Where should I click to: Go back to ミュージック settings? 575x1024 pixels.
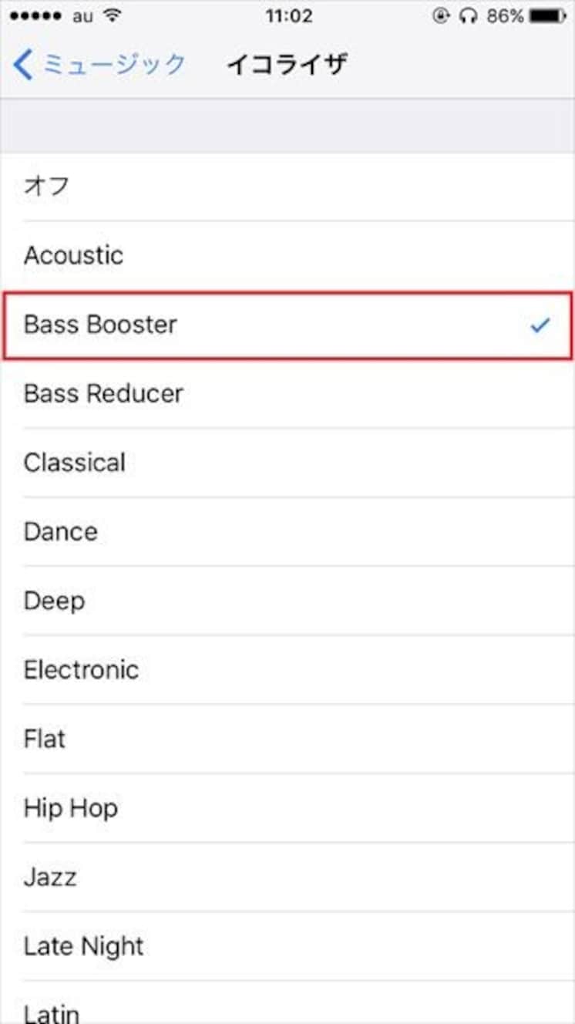point(100,65)
